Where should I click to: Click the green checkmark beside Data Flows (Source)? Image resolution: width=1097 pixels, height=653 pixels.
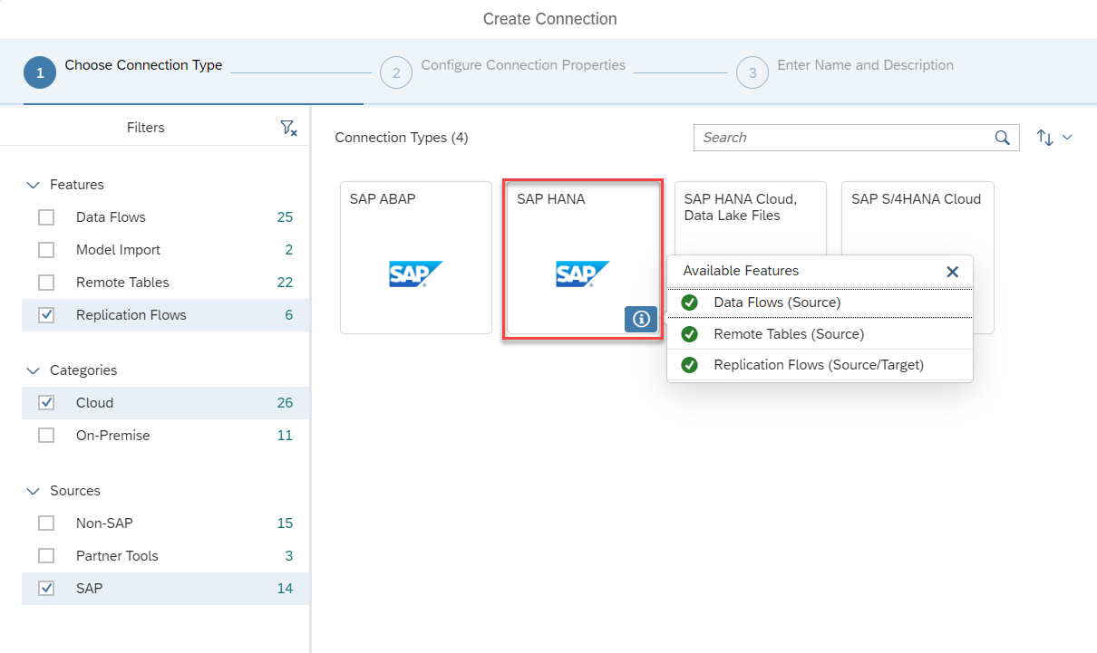coord(689,302)
